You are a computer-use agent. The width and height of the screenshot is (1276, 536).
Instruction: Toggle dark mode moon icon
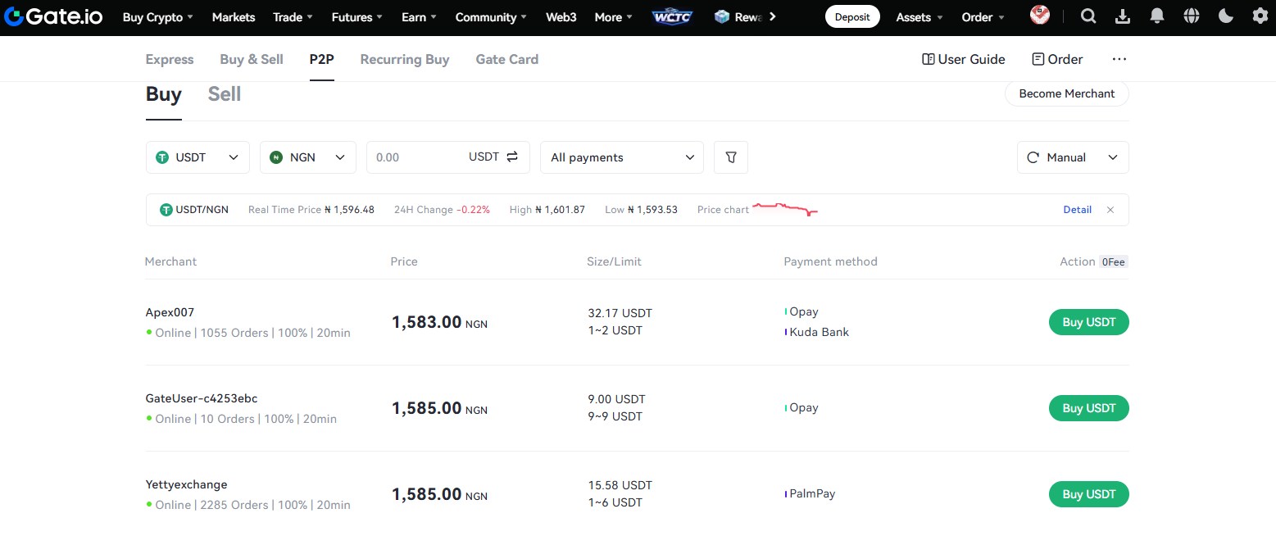(1226, 16)
